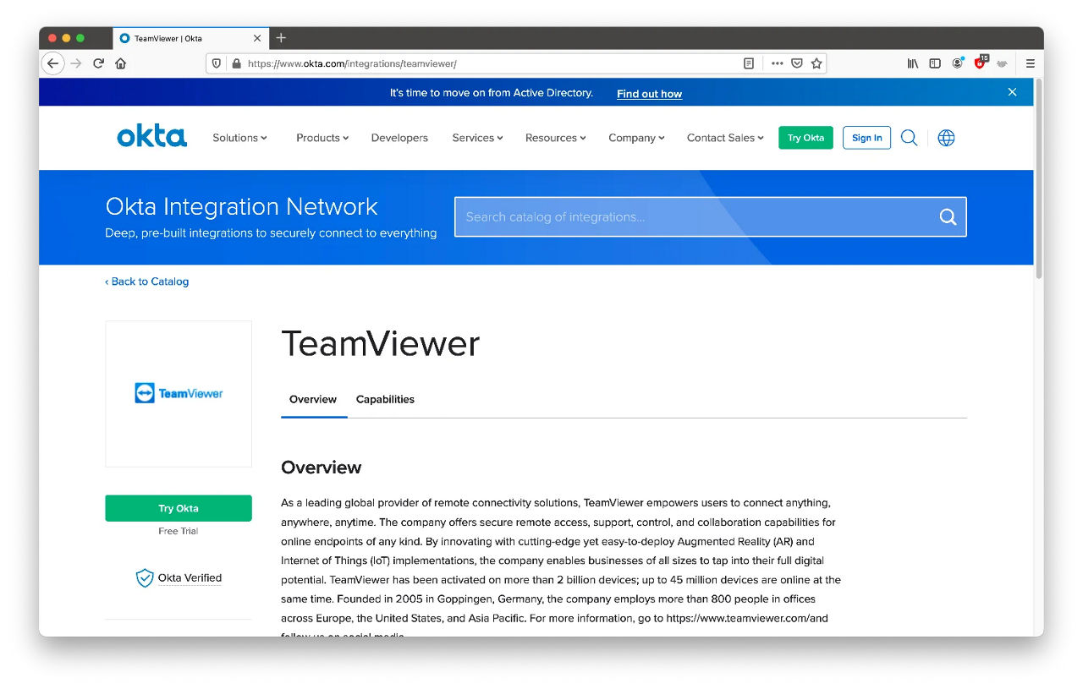Viewport: 1083px width, 689px height.
Task: Click the Free Trial text
Action: tap(179, 531)
